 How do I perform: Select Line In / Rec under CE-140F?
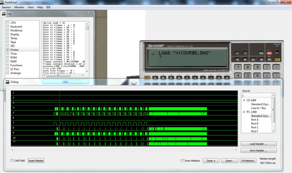coord(258,108)
